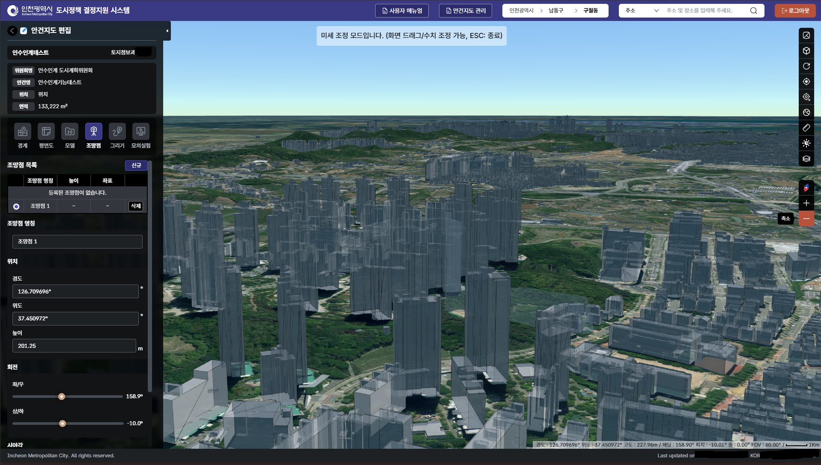The image size is (821, 465).
Task: Click the refresh view icon
Action: tap(806, 66)
